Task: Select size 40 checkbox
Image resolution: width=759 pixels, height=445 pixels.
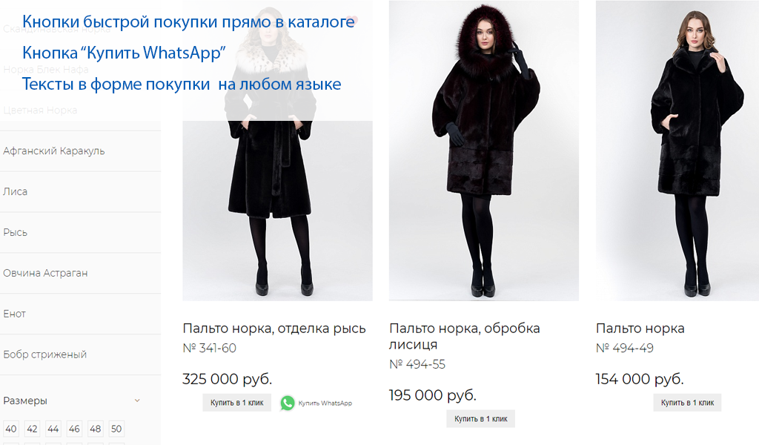Action: coord(10,429)
